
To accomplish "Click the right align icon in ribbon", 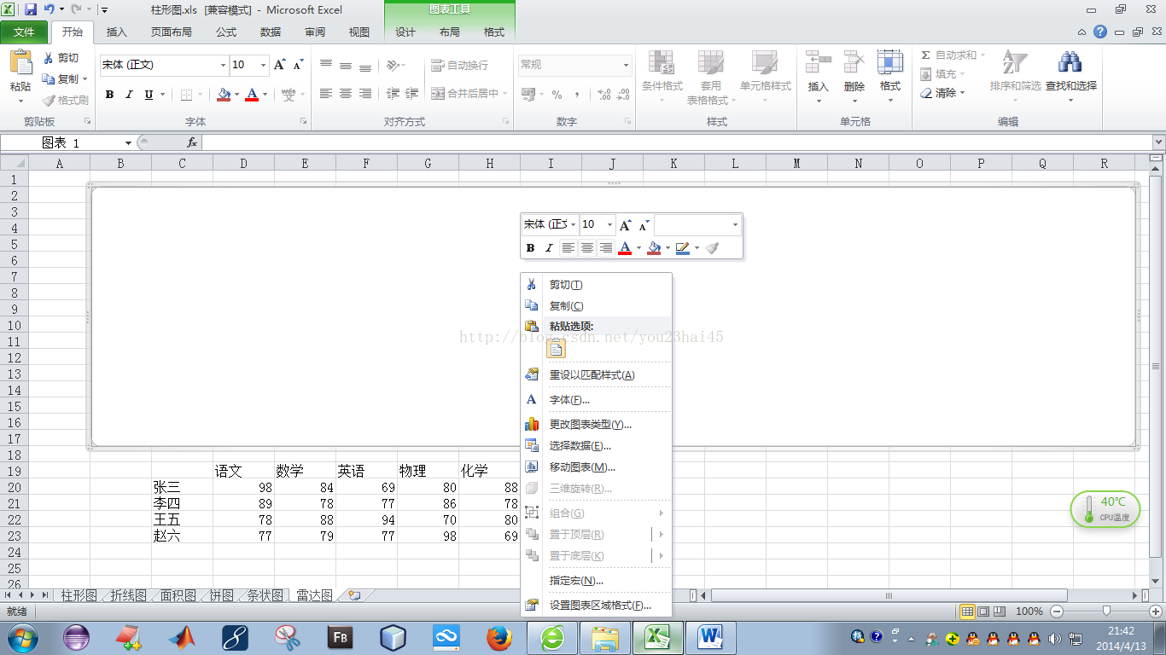I will coord(365,94).
